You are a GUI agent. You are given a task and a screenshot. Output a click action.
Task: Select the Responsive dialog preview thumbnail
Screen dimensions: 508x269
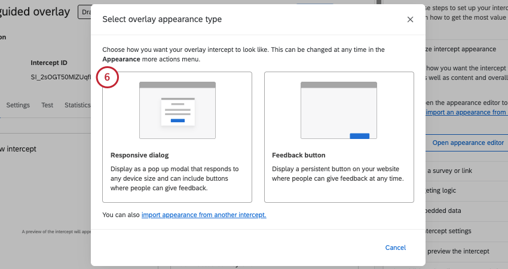(177, 110)
